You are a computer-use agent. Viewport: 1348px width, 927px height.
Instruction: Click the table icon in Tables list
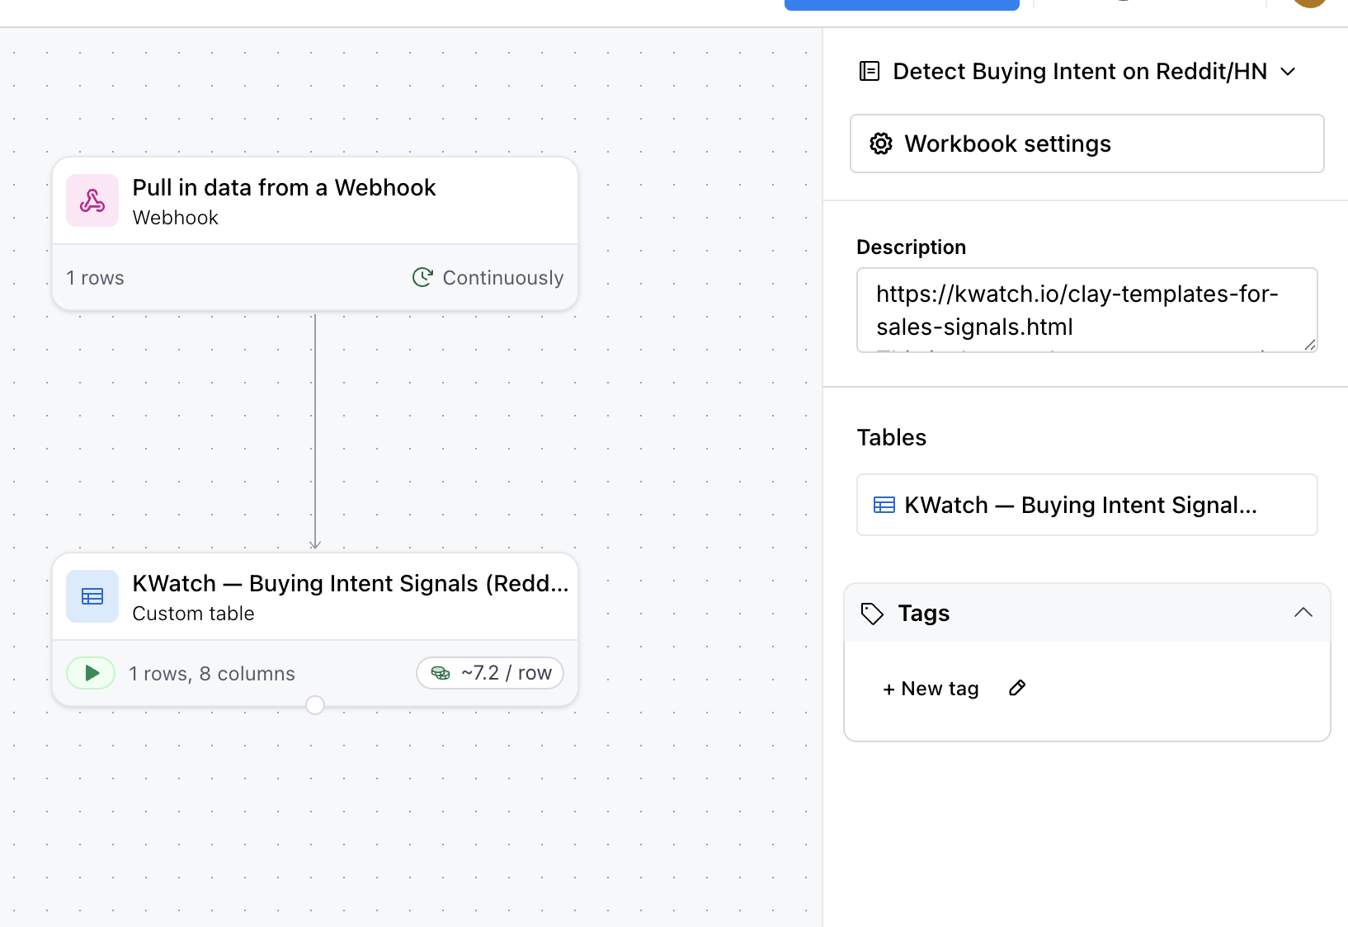884,505
